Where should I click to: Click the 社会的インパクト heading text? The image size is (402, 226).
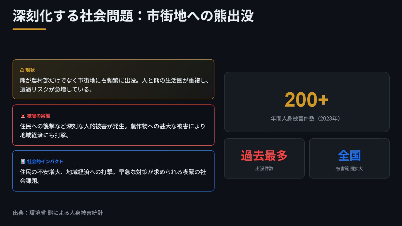(45, 162)
